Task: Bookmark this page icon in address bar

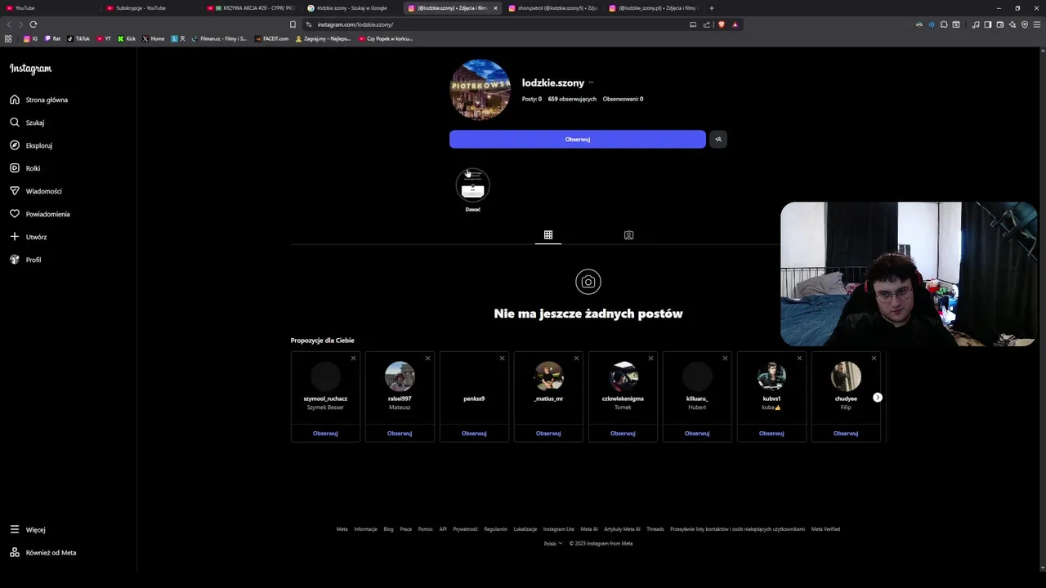Action: point(293,24)
